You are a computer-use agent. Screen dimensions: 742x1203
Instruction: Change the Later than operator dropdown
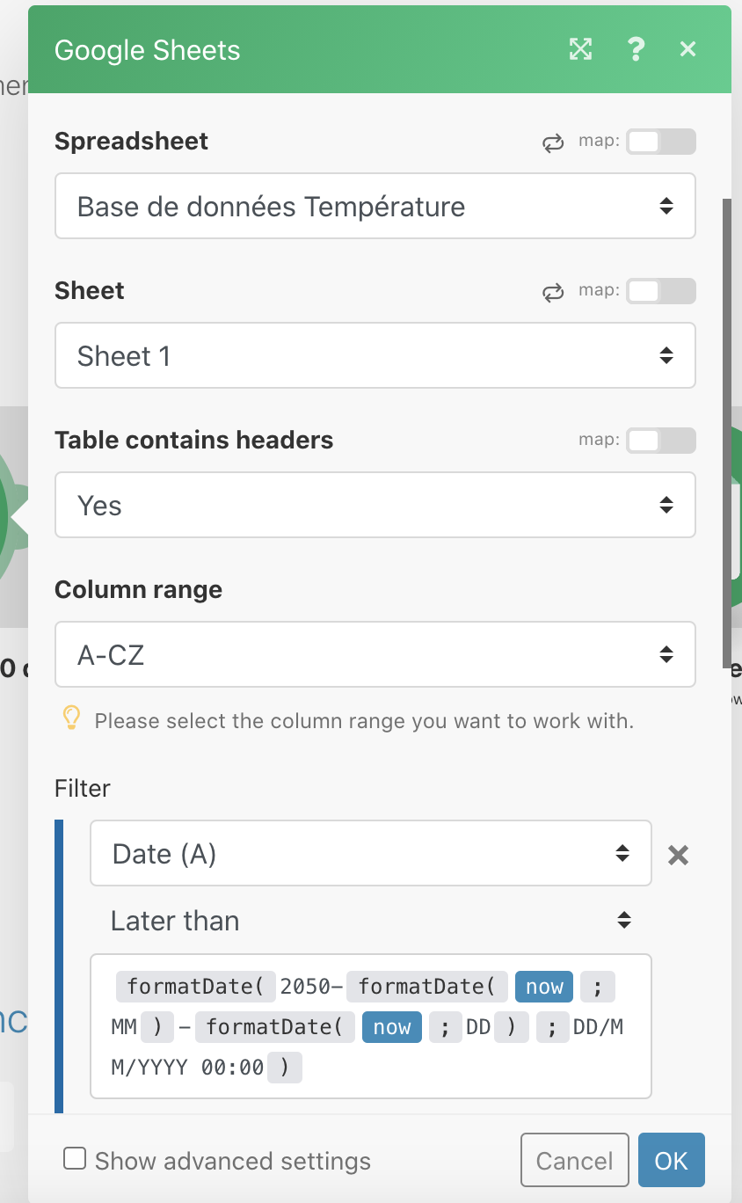pyautogui.click(x=371, y=921)
